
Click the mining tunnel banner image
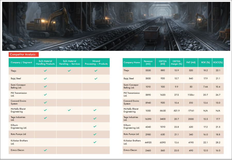point(116,26)
